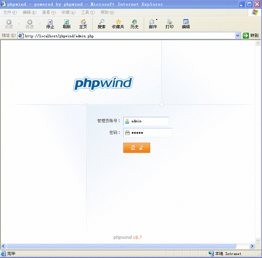This screenshot has height=258, width=262.
Task: Click the IE icon in title bar
Action: click(3, 4)
